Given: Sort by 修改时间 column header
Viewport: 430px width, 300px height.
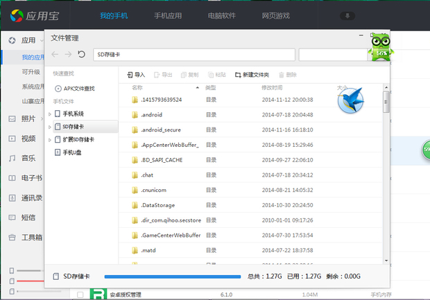Looking at the screenshot, I should [x=272, y=88].
